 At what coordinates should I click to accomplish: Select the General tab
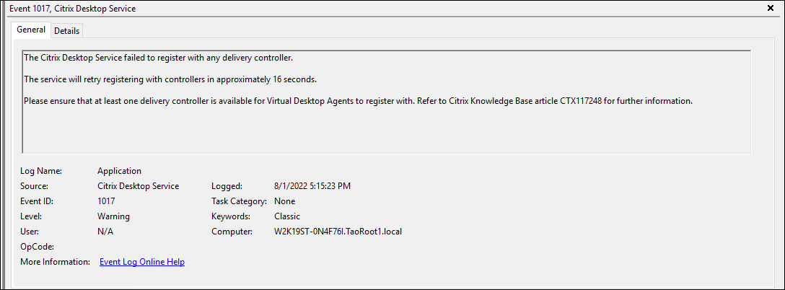pyautogui.click(x=31, y=30)
